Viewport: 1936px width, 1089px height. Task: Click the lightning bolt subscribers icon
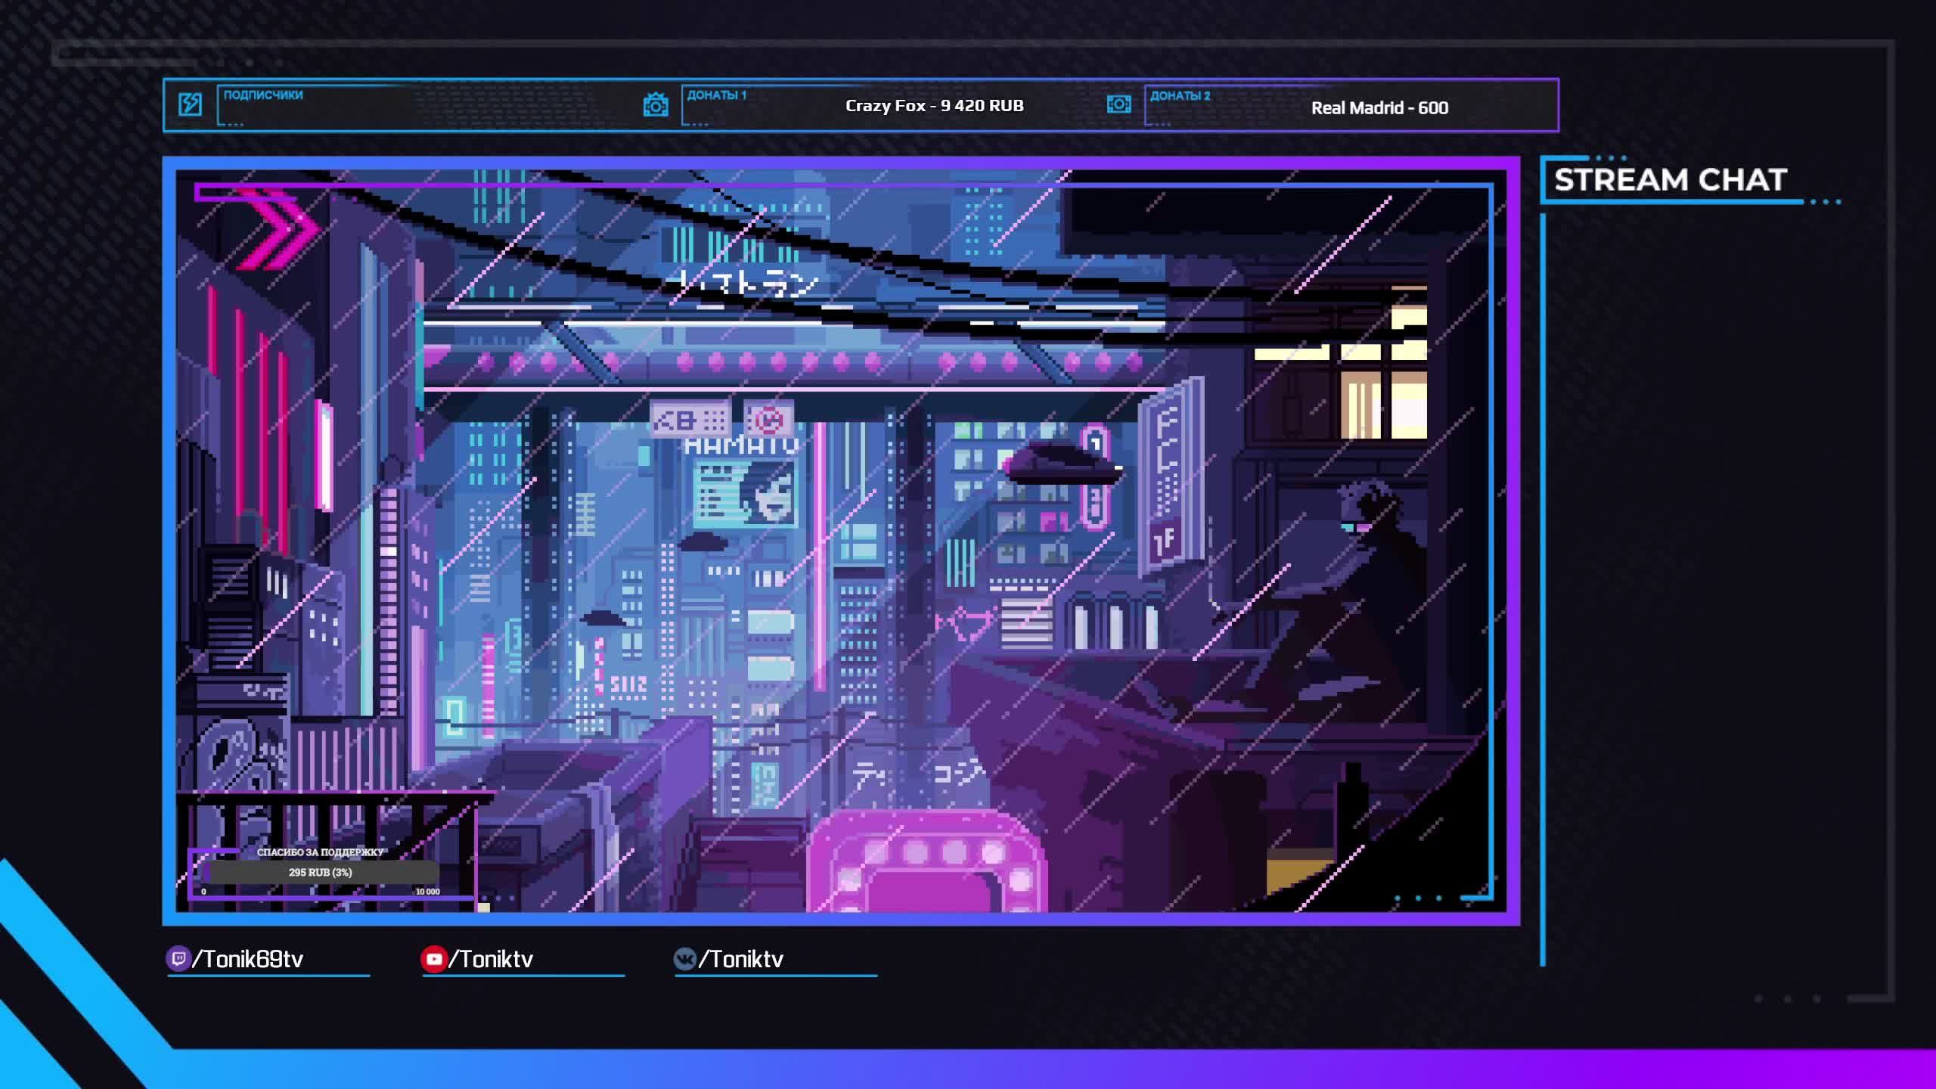point(190,104)
